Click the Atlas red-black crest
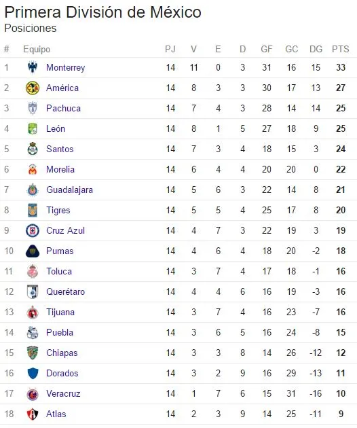Image resolution: width=357 pixels, height=428 pixels. click(33, 414)
